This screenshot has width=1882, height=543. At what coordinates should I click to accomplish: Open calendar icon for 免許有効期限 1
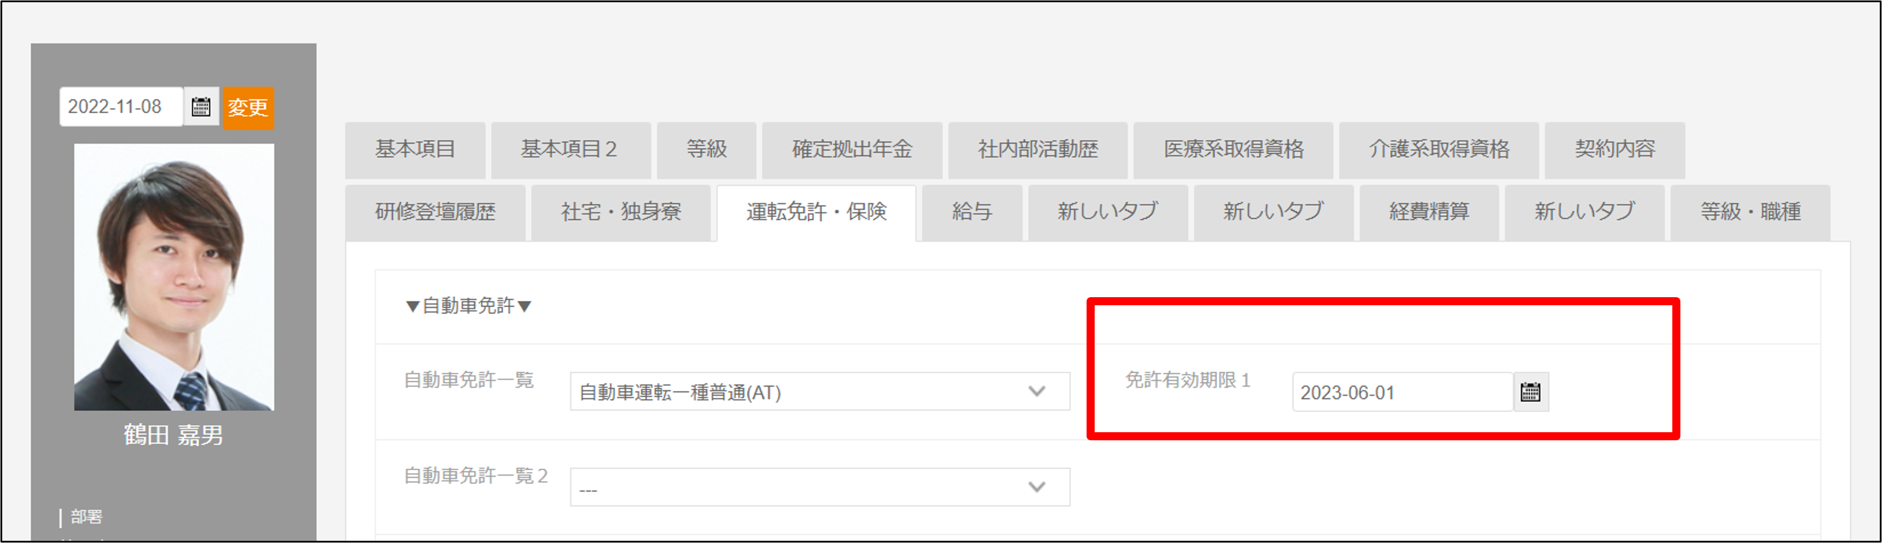(x=1530, y=392)
